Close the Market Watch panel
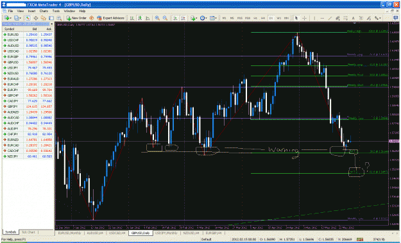Viewport: 401px width, 243px height. tap(52, 24)
